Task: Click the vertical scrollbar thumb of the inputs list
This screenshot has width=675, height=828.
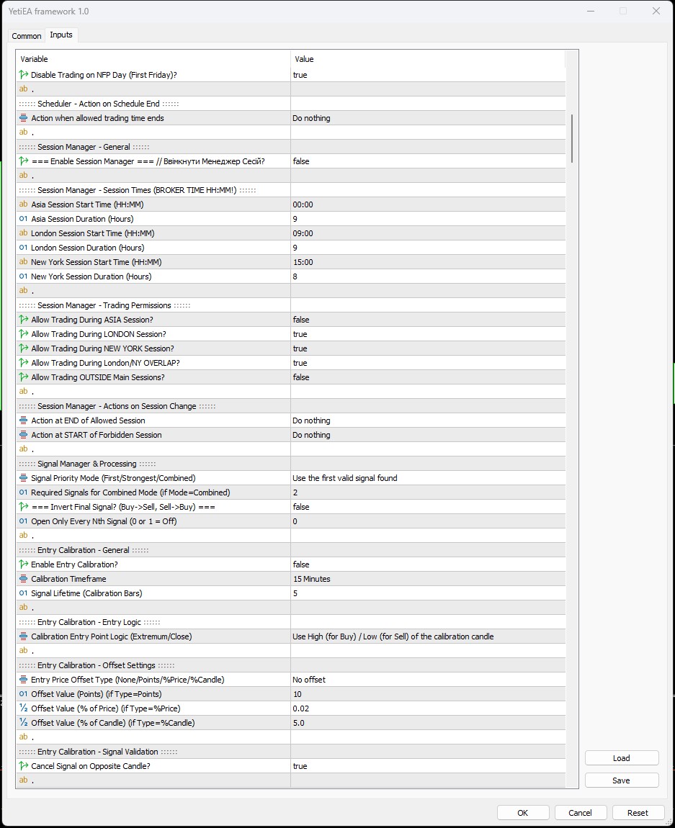Action: (572, 138)
